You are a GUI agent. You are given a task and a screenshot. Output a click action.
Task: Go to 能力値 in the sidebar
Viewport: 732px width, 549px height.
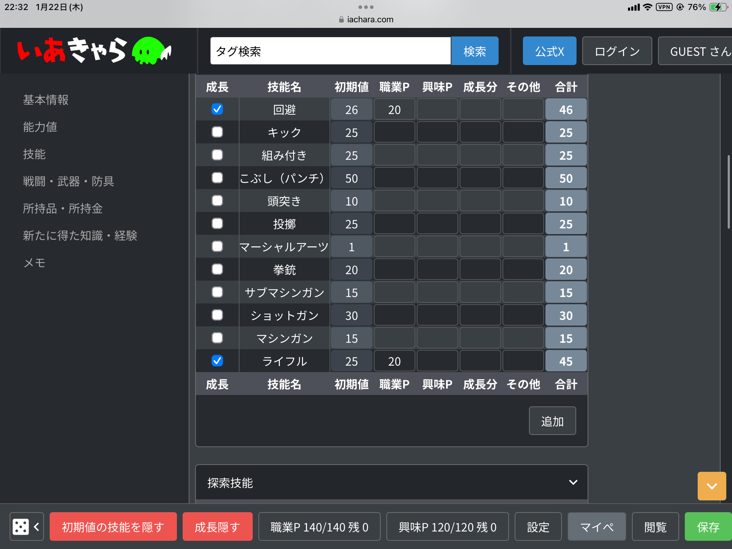40,127
